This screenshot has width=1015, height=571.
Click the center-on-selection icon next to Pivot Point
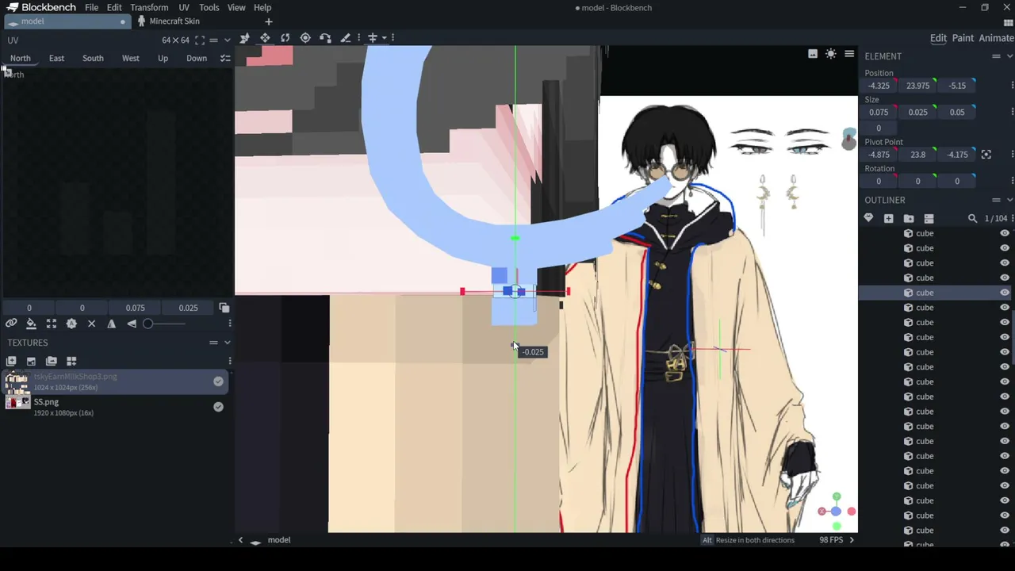coord(986,155)
